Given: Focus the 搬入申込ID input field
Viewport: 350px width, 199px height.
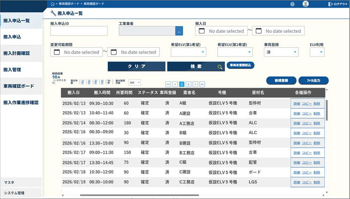Looking at the screenshot, I should (79, 31).
